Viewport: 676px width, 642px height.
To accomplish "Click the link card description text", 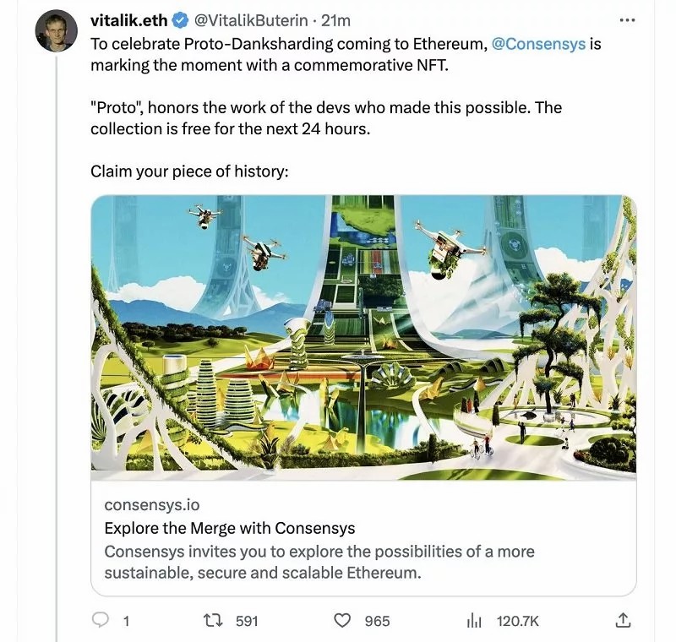I will click(x=319, y=562).
